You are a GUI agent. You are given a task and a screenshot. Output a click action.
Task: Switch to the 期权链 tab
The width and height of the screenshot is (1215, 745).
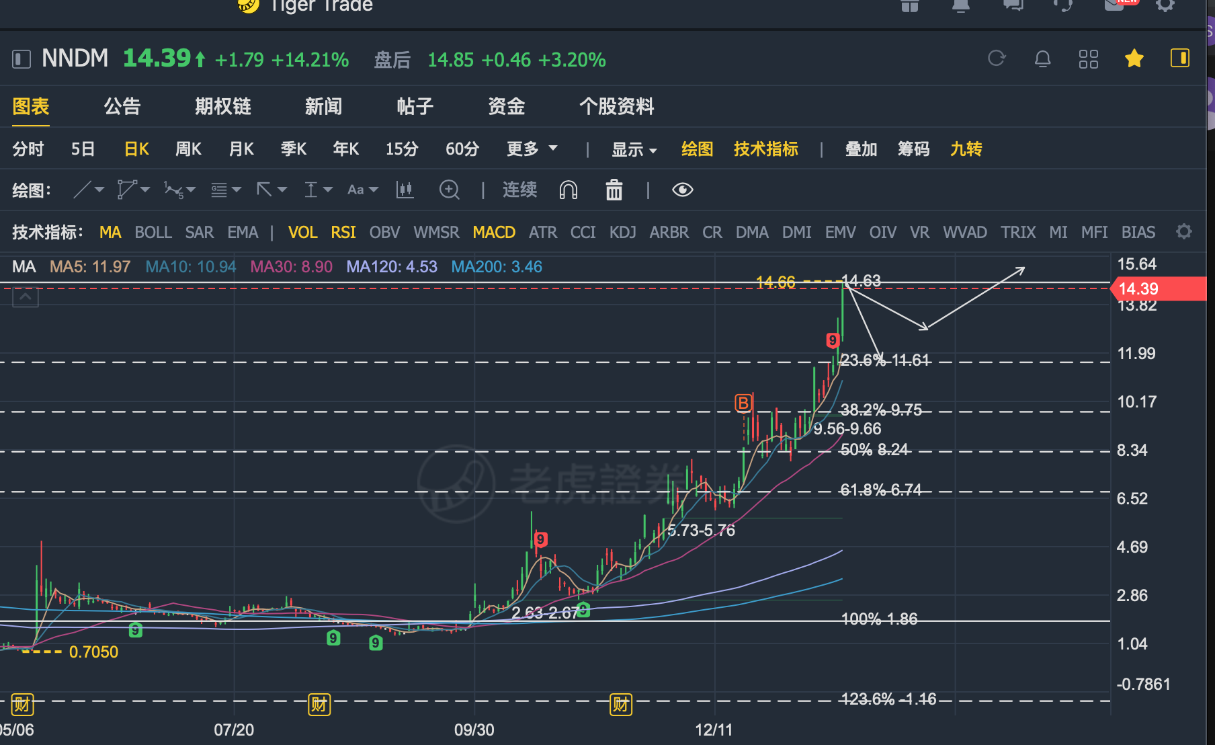[222, 106]
